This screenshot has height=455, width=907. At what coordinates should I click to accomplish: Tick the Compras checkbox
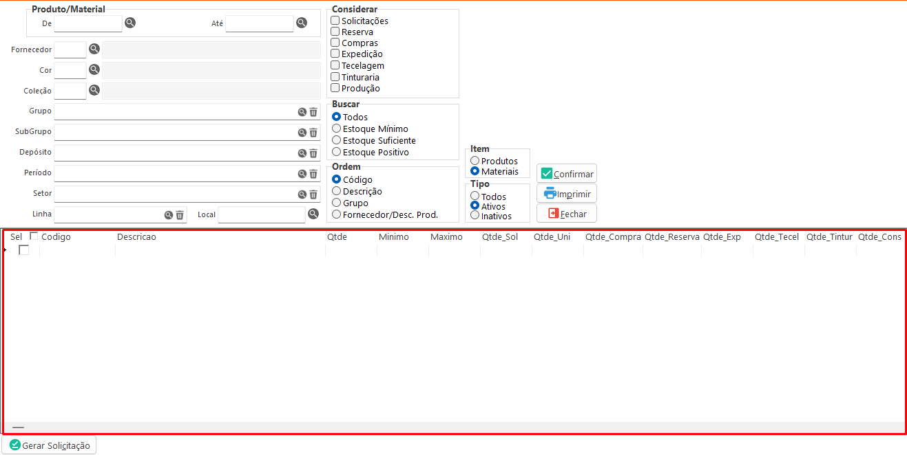point(335,43)
